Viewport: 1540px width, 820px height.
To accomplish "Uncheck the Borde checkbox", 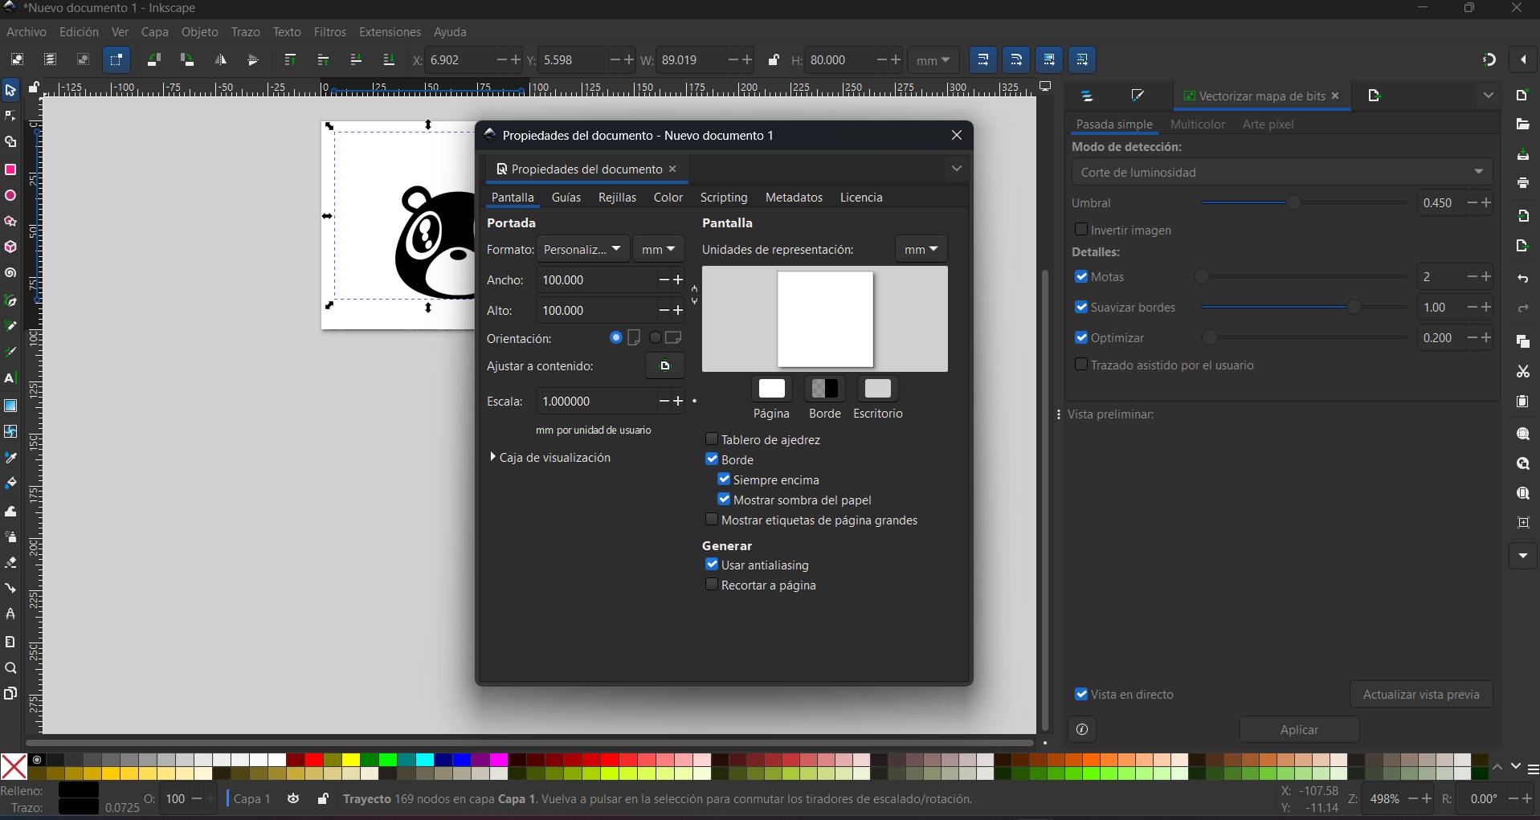I will pos(712,459).
